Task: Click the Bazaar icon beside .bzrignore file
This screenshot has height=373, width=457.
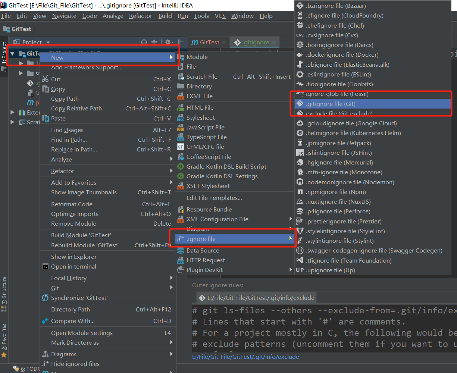Action: click(300, 6)
